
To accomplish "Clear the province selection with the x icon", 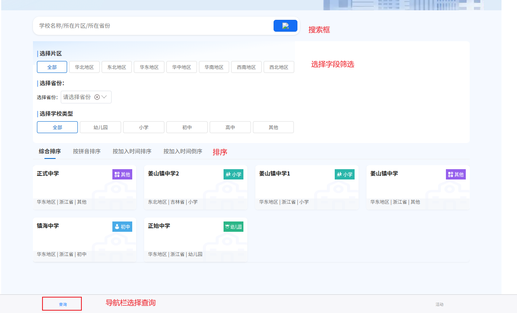I will pyautogui.click(x=97, y=97).
